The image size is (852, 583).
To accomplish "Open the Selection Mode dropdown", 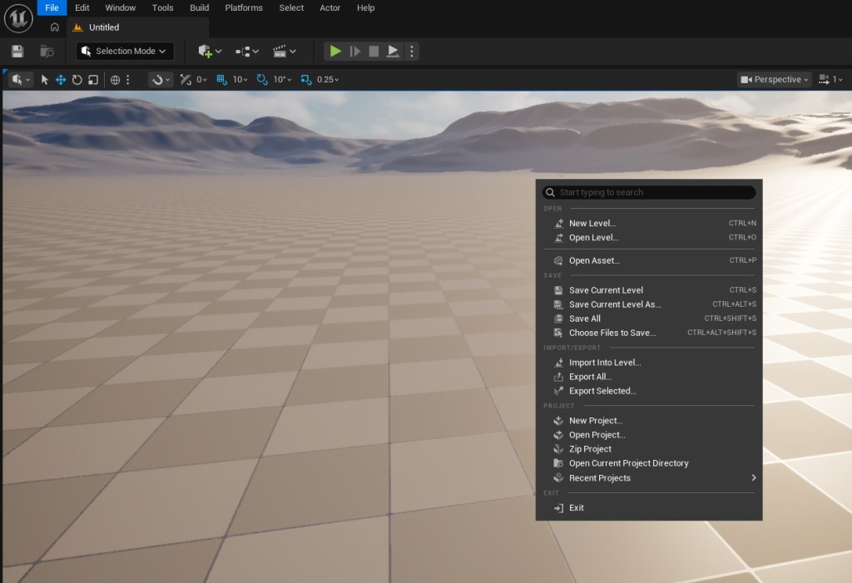I will [x=125, y=52].
